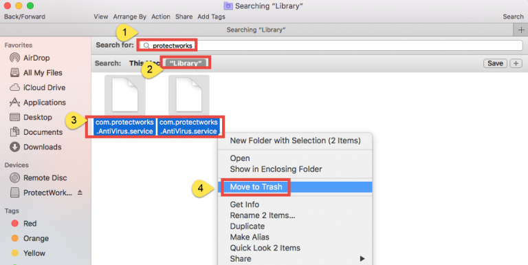Open the Arrange By dropdown
The height and width of the screenshot is (265, 528).
point(130,17)
